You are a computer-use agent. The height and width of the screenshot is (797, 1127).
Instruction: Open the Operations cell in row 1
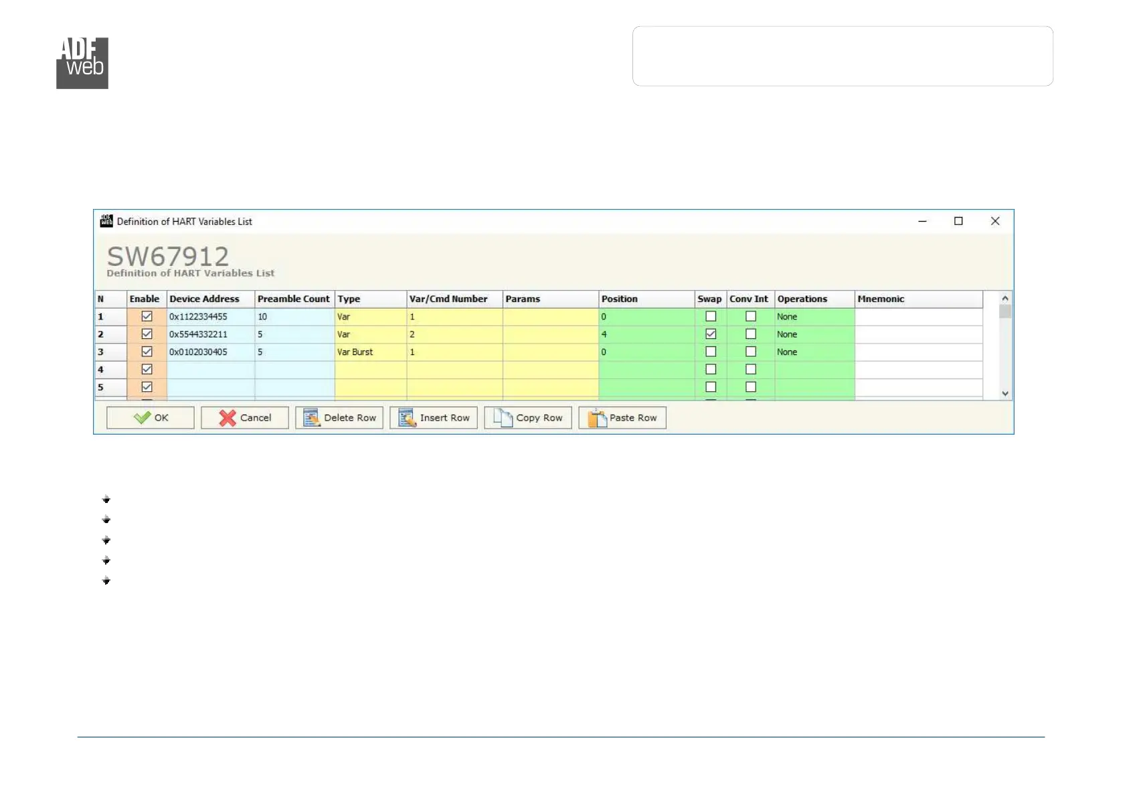tap(814, 317)
